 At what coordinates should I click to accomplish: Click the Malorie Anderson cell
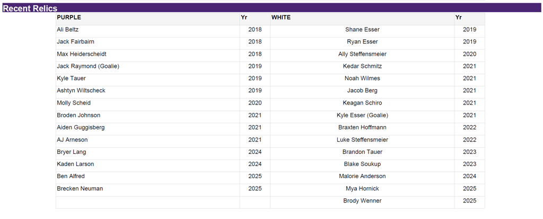coord(362,176)
